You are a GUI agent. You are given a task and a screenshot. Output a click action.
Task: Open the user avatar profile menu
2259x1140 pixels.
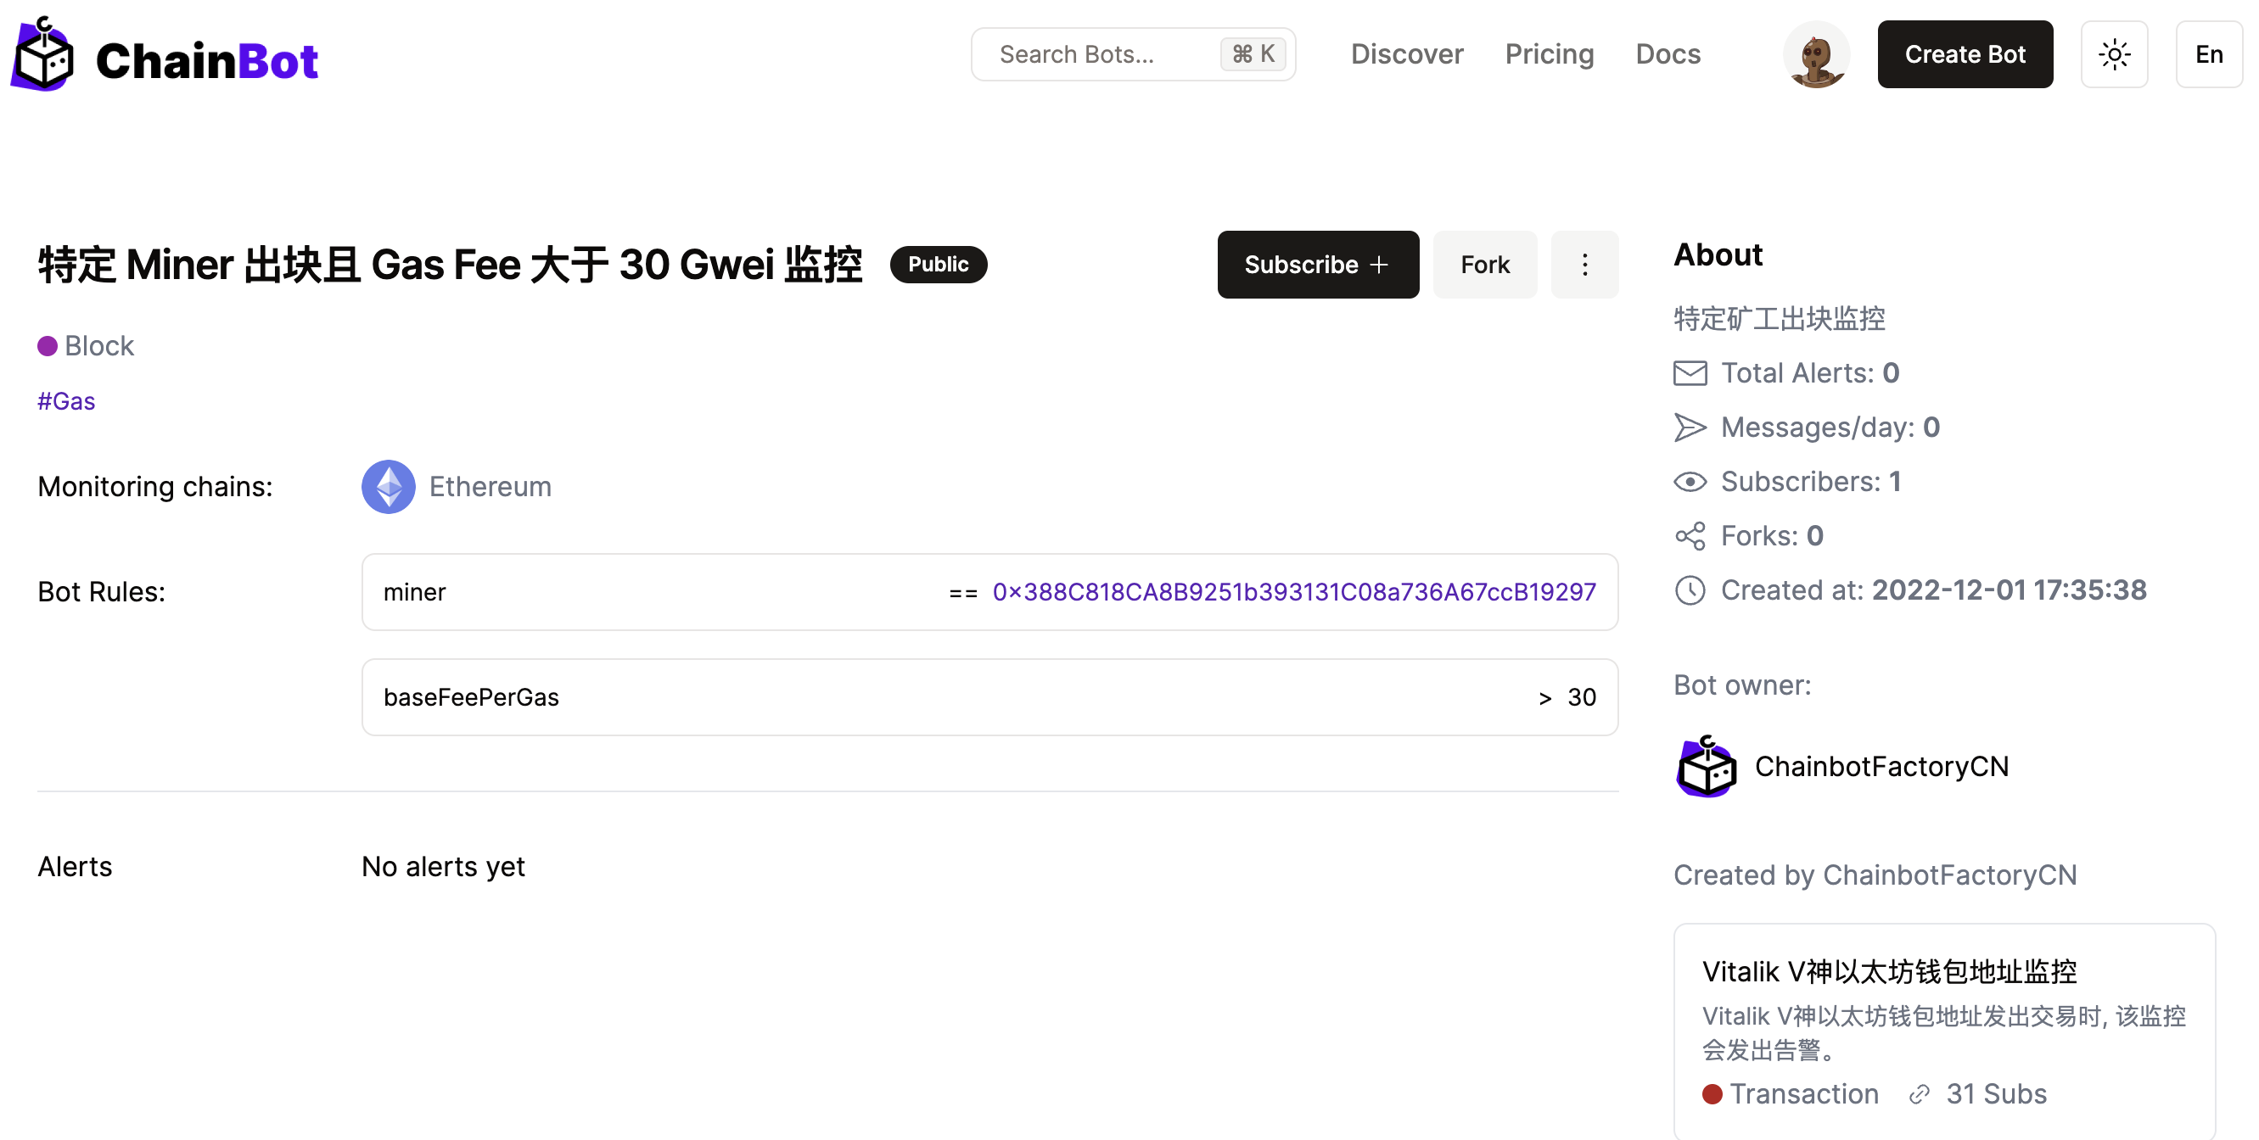pyautogui.click(x=1815, y=54)
